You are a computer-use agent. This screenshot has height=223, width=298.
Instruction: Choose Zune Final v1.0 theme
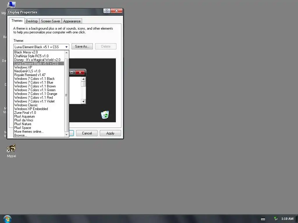pos(39,113)
